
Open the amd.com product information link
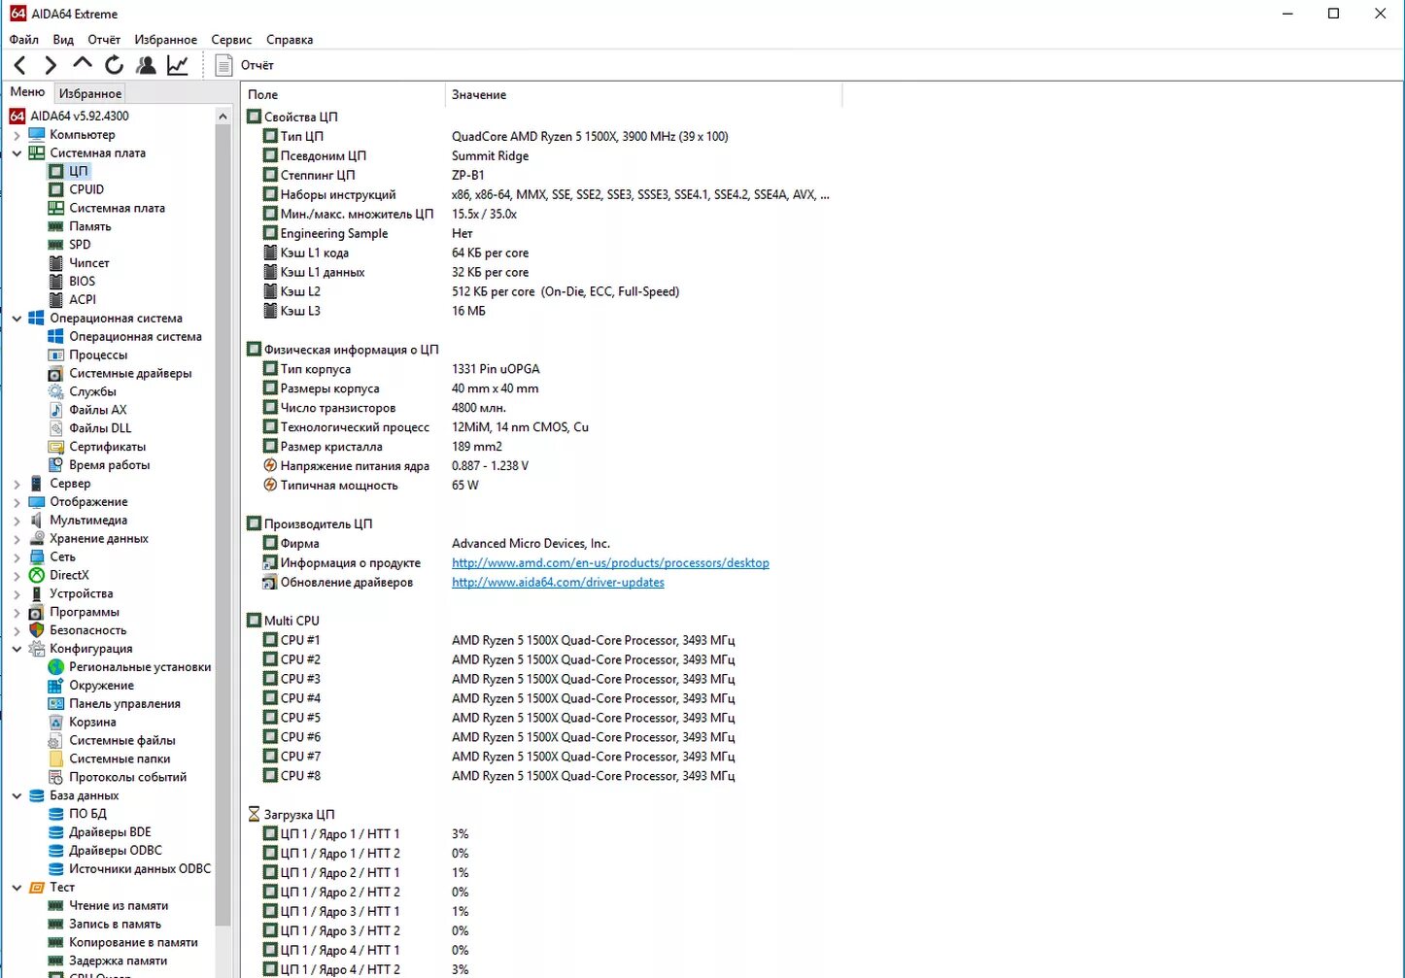(x=610, y=563)
